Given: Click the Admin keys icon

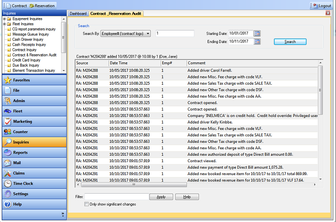Looking at the screenshot, I should click(x=8, y=101).
